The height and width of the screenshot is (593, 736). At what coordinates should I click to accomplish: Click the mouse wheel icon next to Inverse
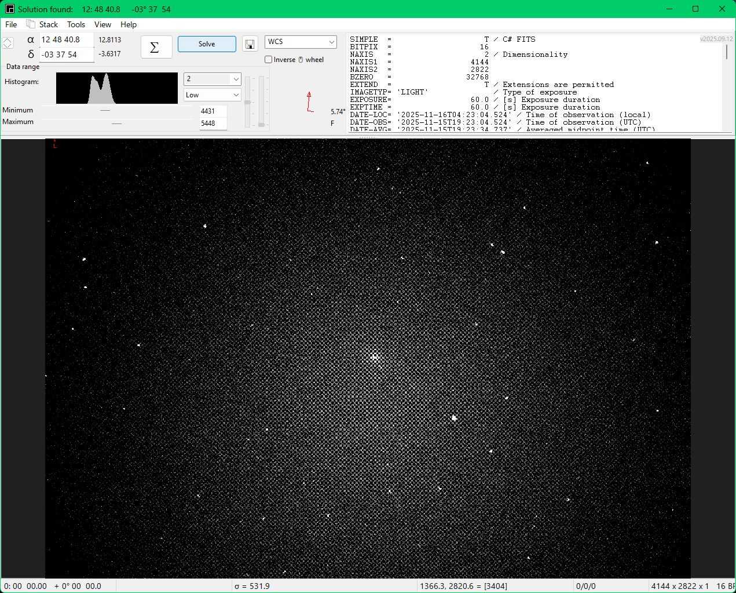301,60
